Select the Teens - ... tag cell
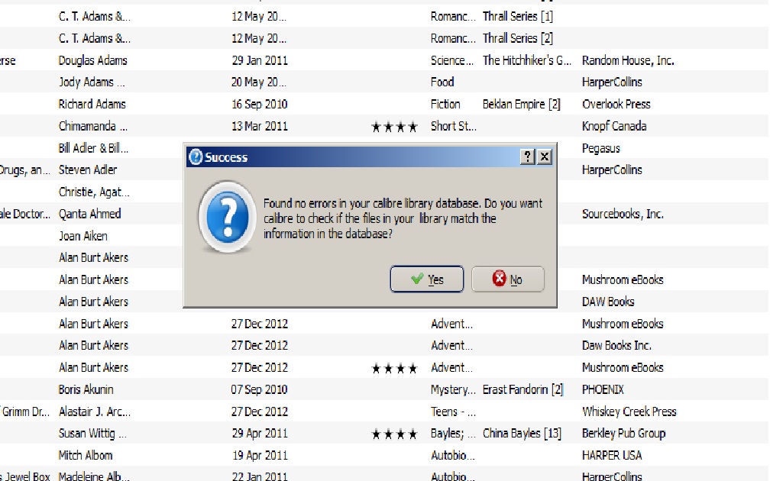The width and height of the screenshot is (770, 481). tap(453, 412)
